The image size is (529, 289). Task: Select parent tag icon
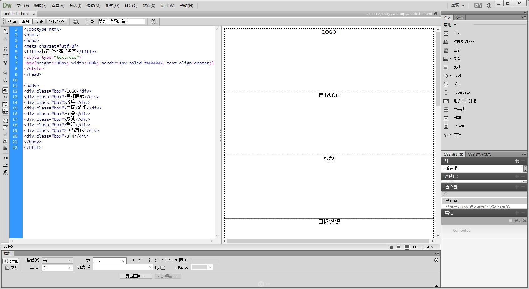coord(5,73)
